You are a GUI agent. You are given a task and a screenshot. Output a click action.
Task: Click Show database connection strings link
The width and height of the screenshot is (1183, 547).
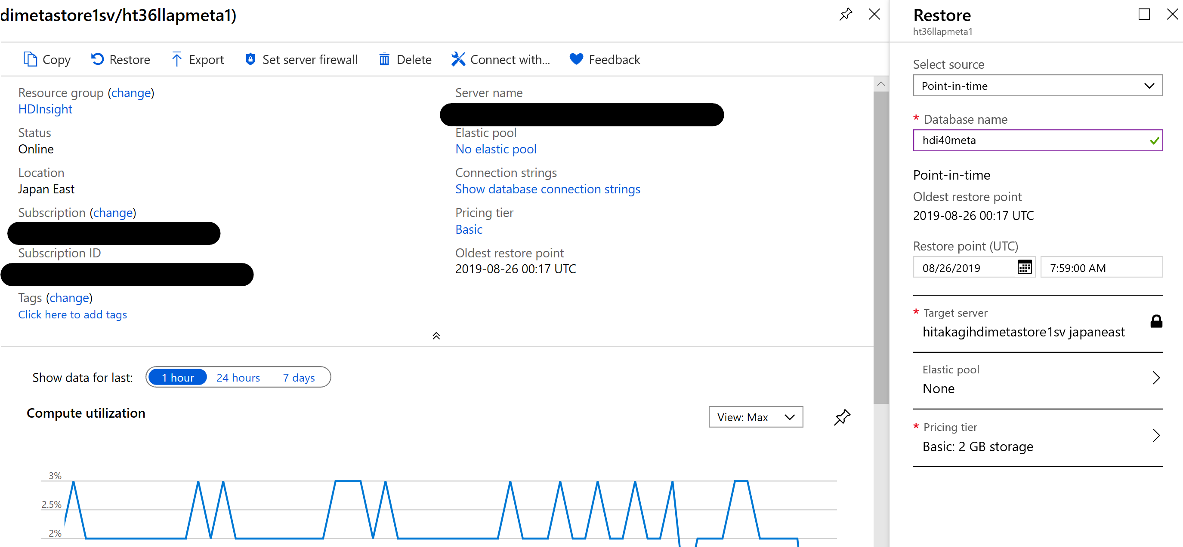[547, 189]
